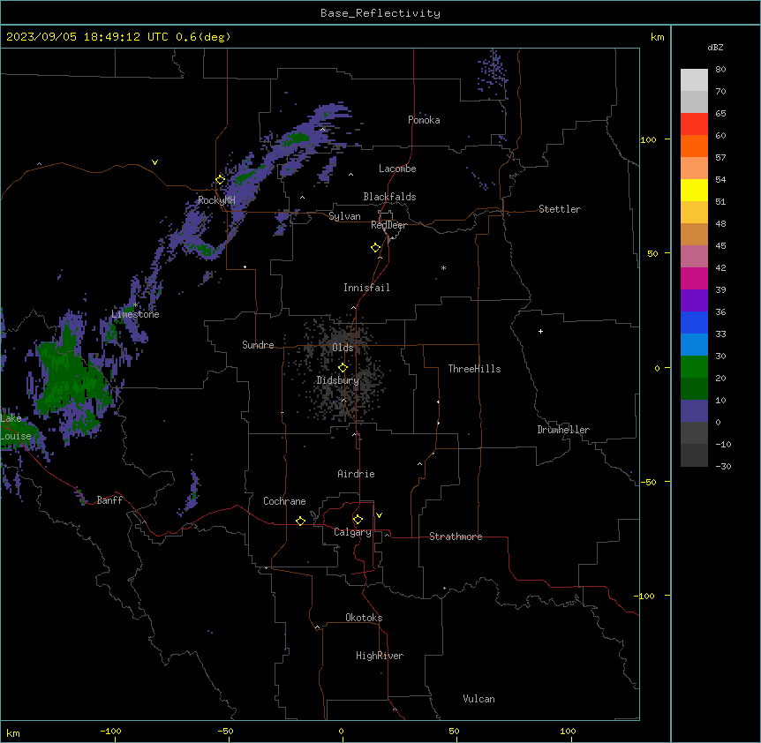
Task: Select the yellow v marker northwest of RockyMH
Action: [x=154, y=162]
